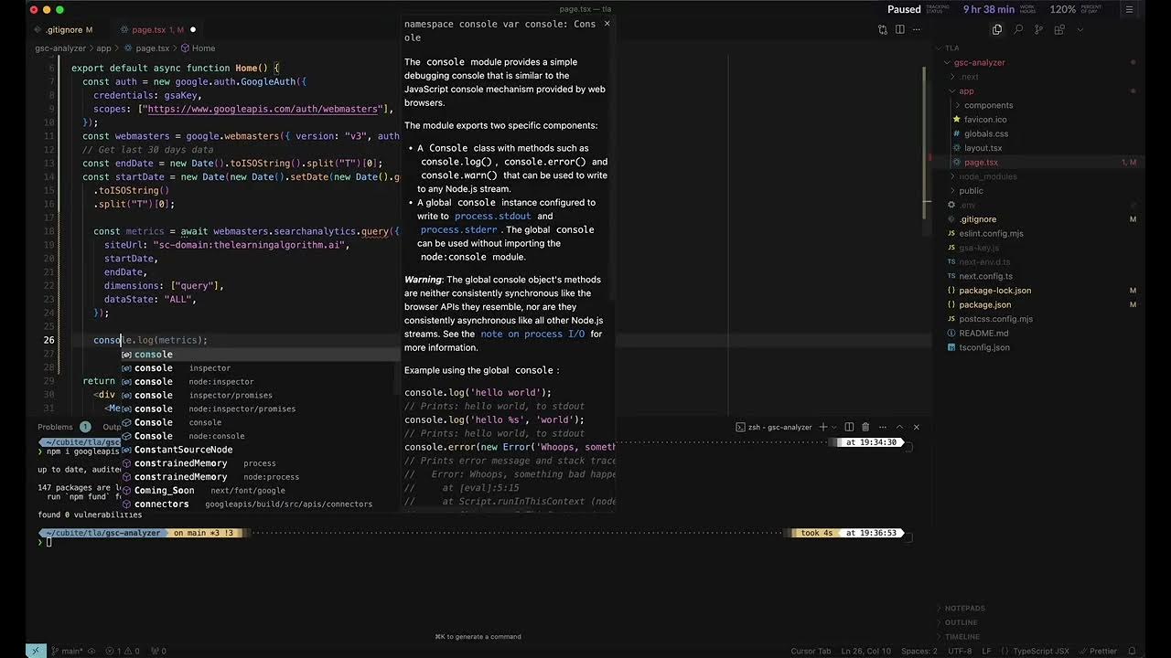Expand the public folder in the sidebar

coord(971,190)
